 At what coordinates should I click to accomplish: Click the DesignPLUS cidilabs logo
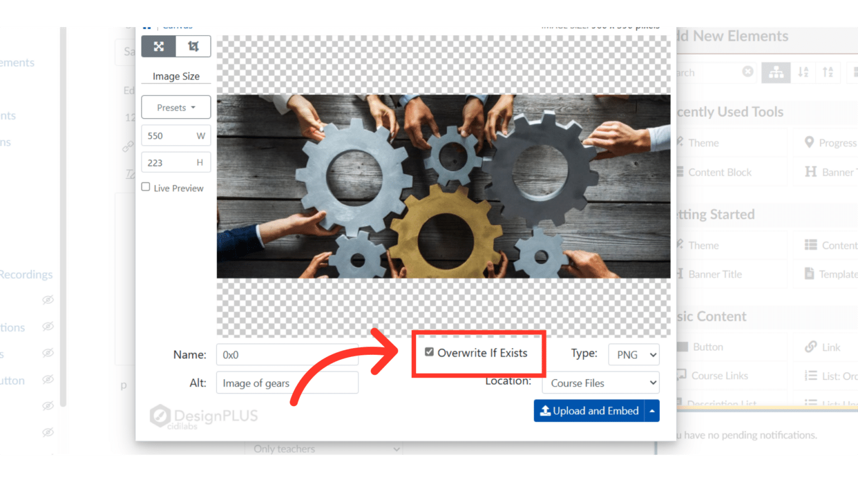204,416
